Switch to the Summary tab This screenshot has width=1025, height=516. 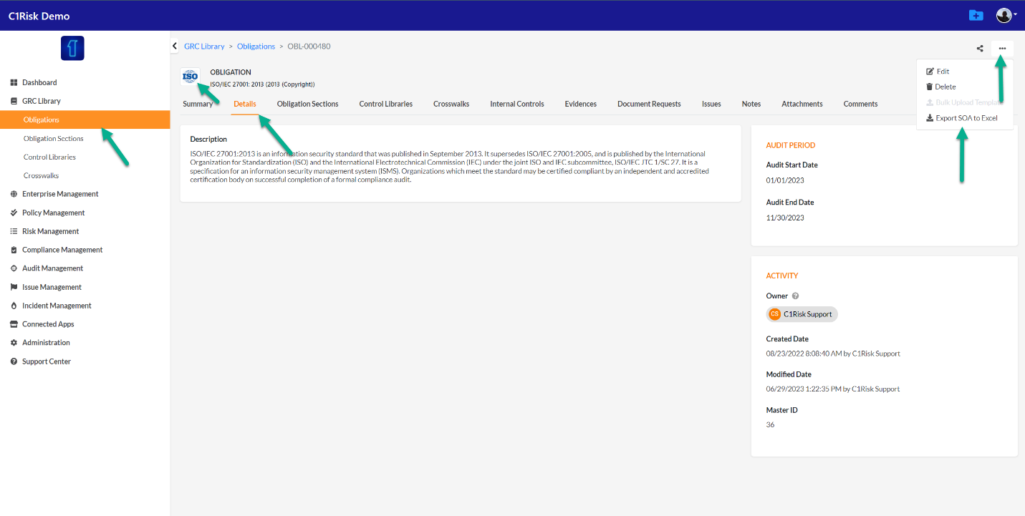198,104
